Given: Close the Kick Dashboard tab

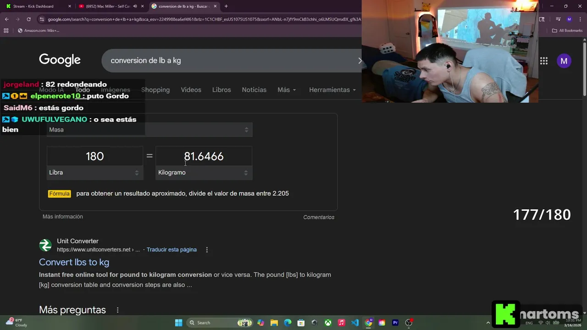Looking at the screenshot, I should [70, 6].
